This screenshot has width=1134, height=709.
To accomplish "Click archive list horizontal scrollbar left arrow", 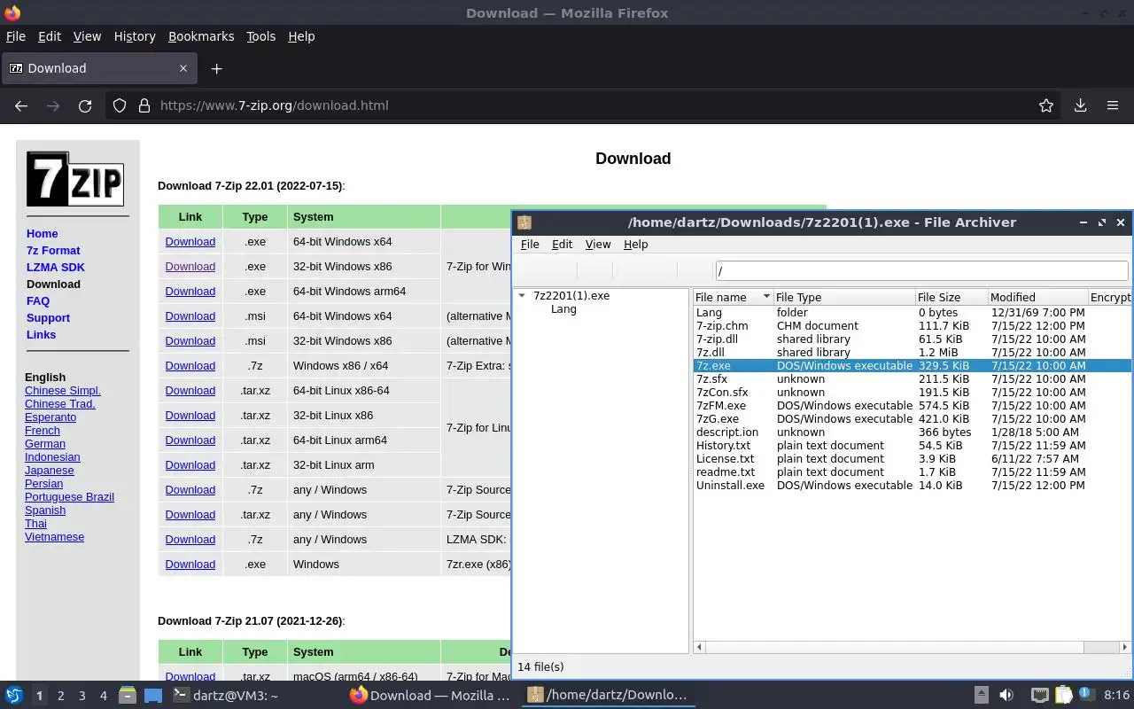I will (x=699, y=647).
